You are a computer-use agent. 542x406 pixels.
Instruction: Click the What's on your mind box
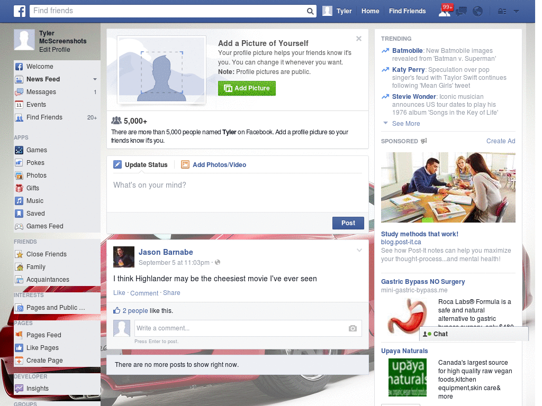click(238, 192)
